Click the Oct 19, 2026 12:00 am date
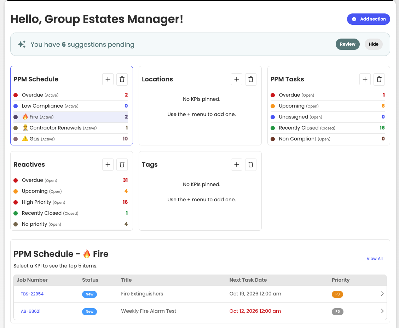 click(255, 294)
